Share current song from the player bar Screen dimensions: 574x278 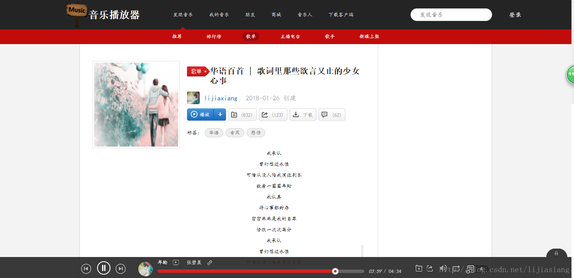[430, 268]
